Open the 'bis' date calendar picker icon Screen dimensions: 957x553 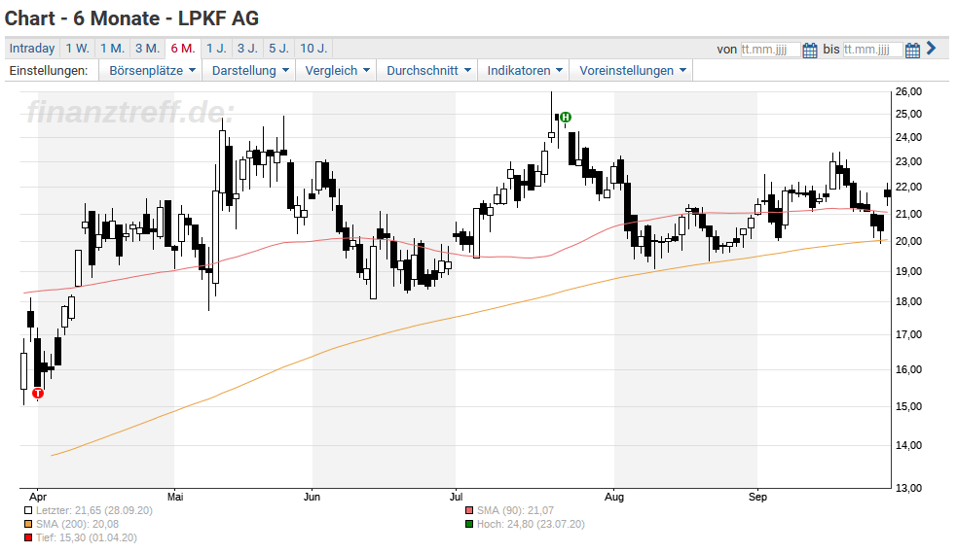pos(912,50)
